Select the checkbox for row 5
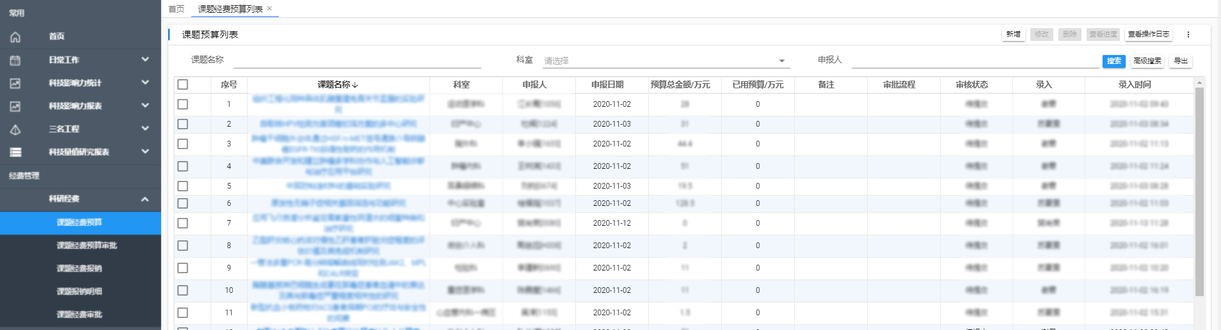The height and width of the screenshot is (330, 1221). pos(183,186)
